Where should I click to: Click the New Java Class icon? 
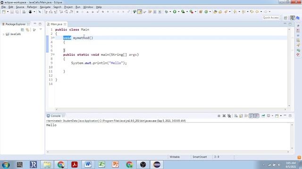click(206, 12)
